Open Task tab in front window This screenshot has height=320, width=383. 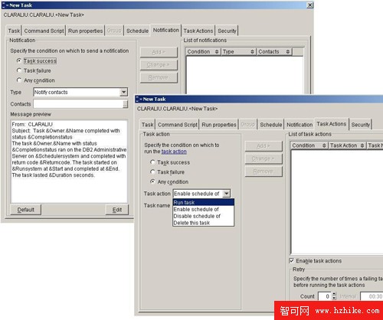coord(147,125)
